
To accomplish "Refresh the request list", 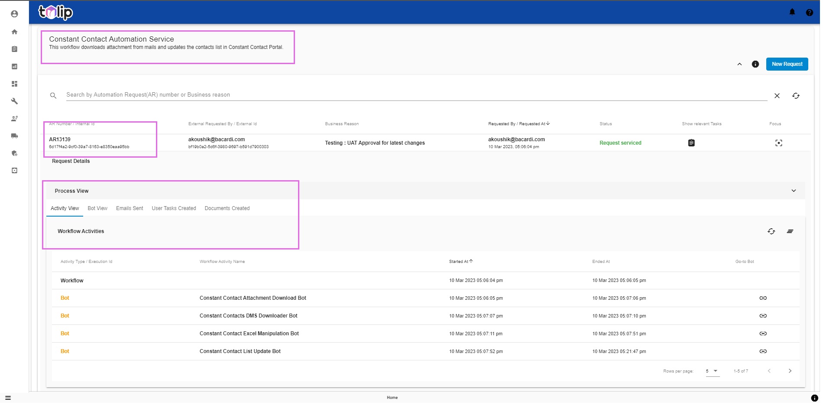I will point(796,96).
